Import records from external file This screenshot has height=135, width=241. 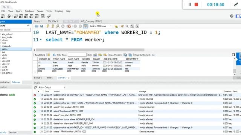point(130,55)
